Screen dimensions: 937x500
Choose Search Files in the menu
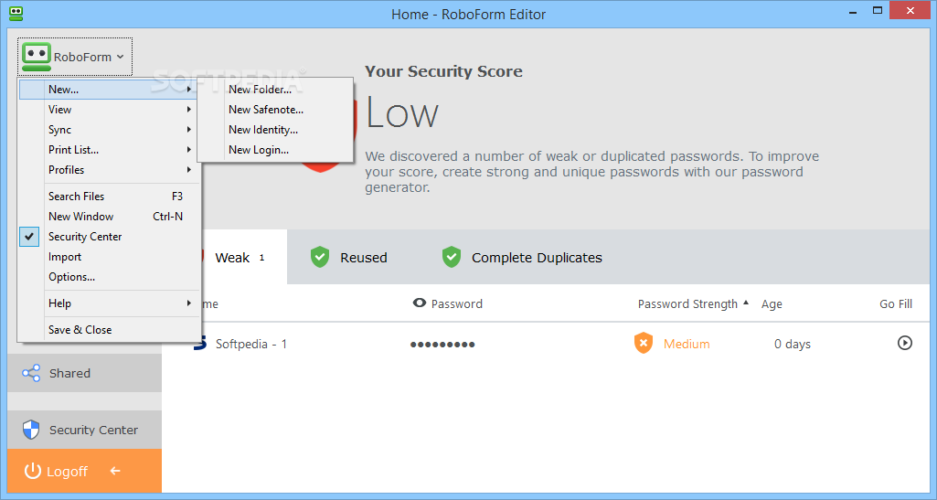[x=110, y=197]
